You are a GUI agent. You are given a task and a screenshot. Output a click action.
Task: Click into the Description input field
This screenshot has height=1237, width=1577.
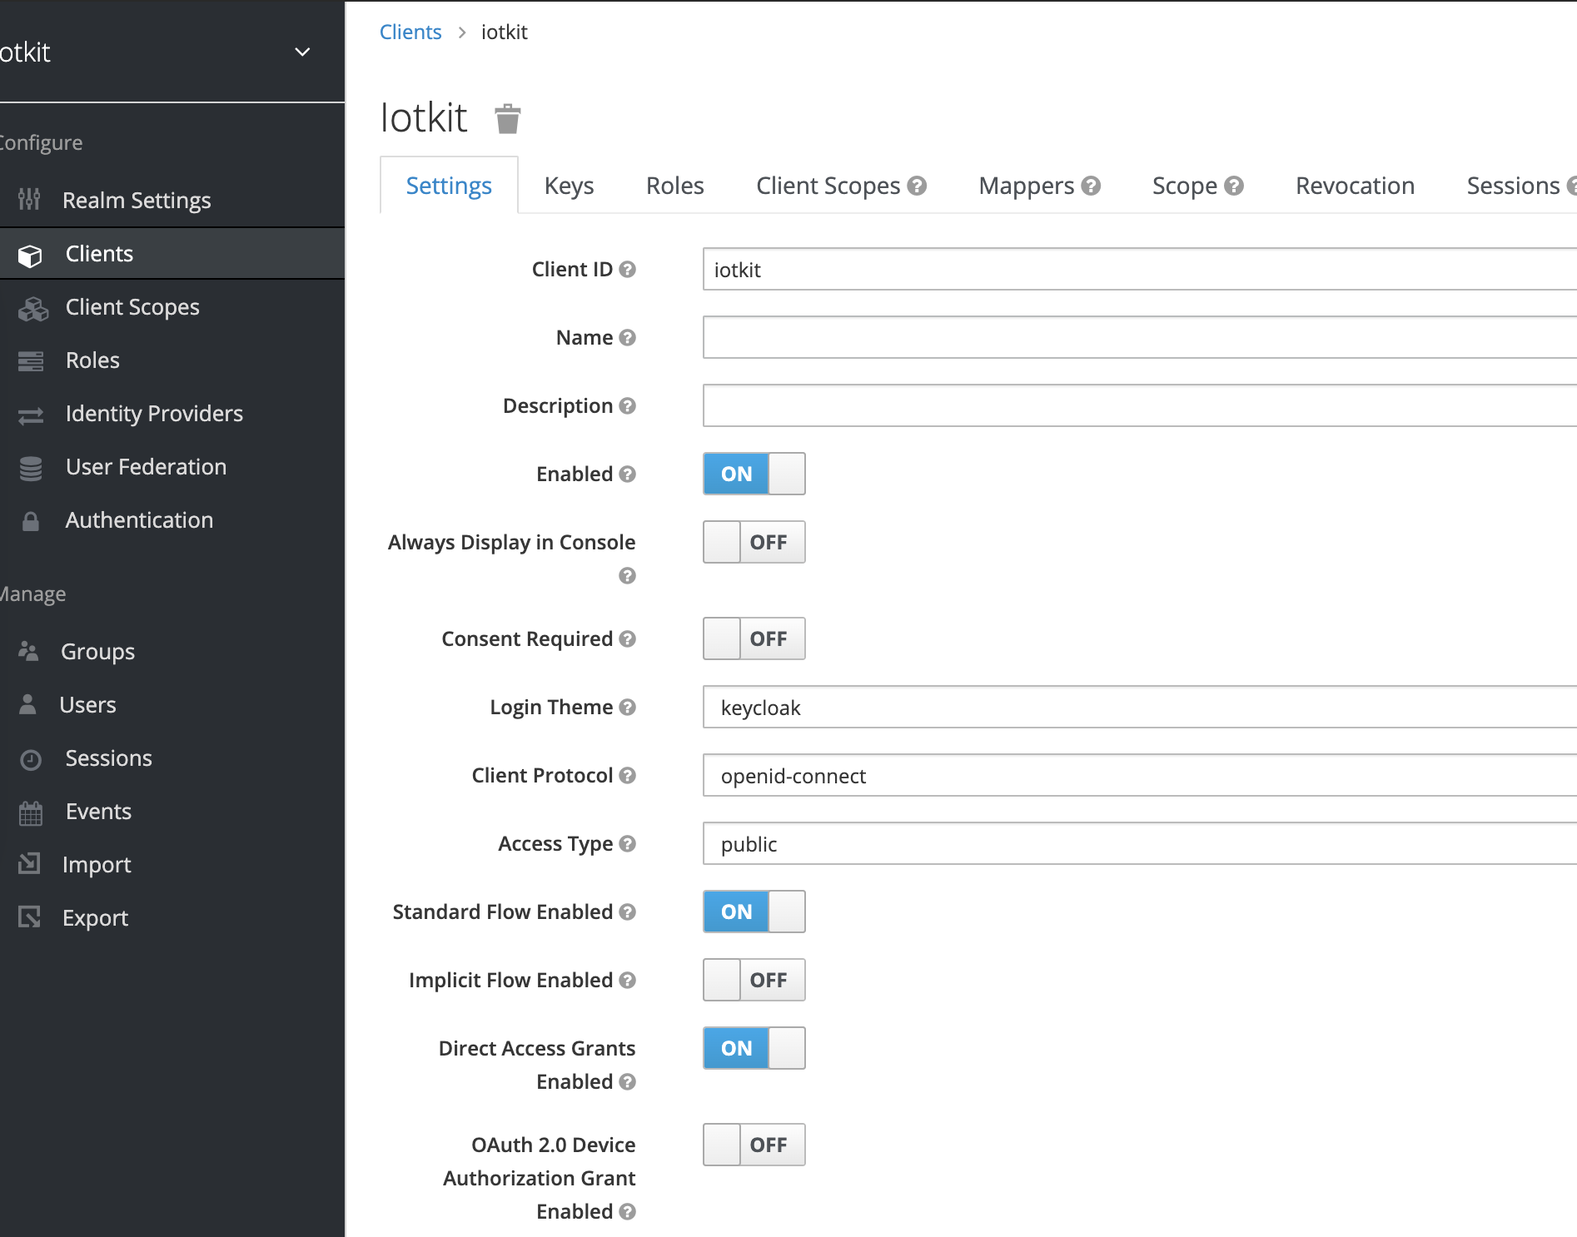click(1140, 405)
